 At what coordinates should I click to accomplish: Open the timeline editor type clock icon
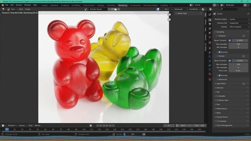click(4, 126)
